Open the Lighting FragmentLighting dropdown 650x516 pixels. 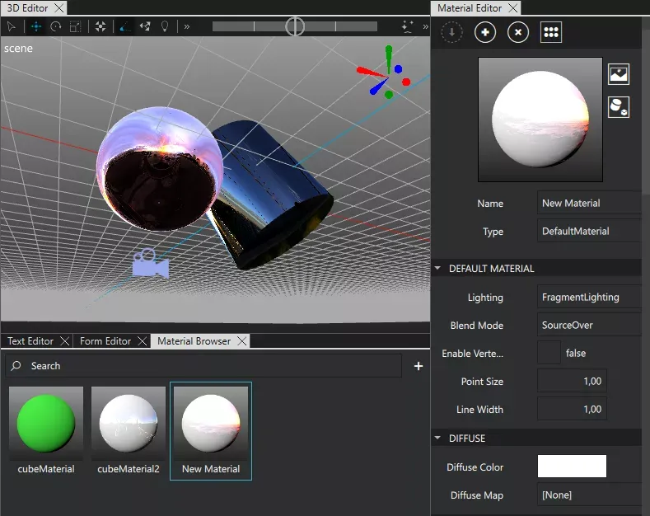click(589, 298)
